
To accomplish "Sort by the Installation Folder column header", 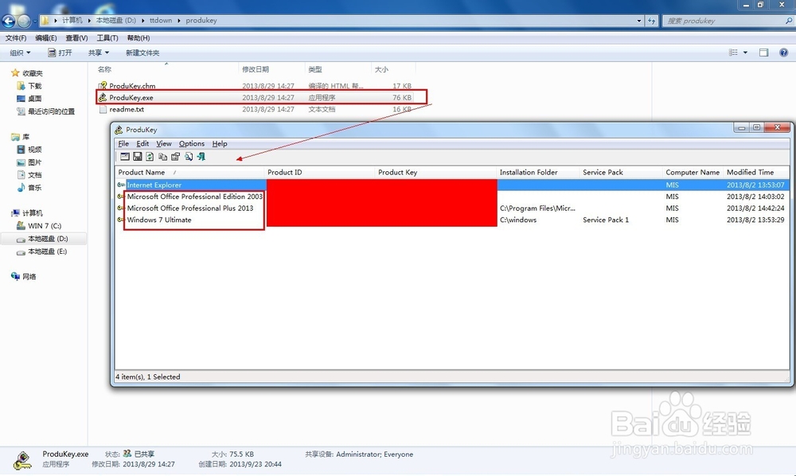I will tap(538, 173).
